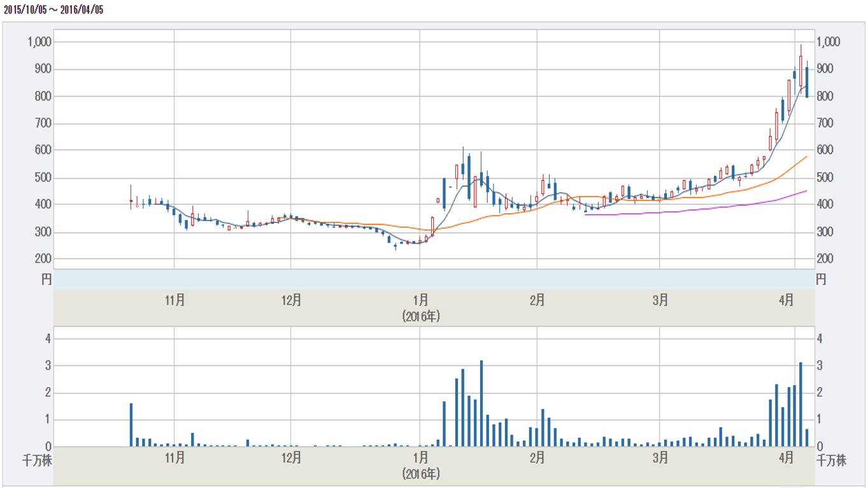Click the 600 label on left price axis

43,150
